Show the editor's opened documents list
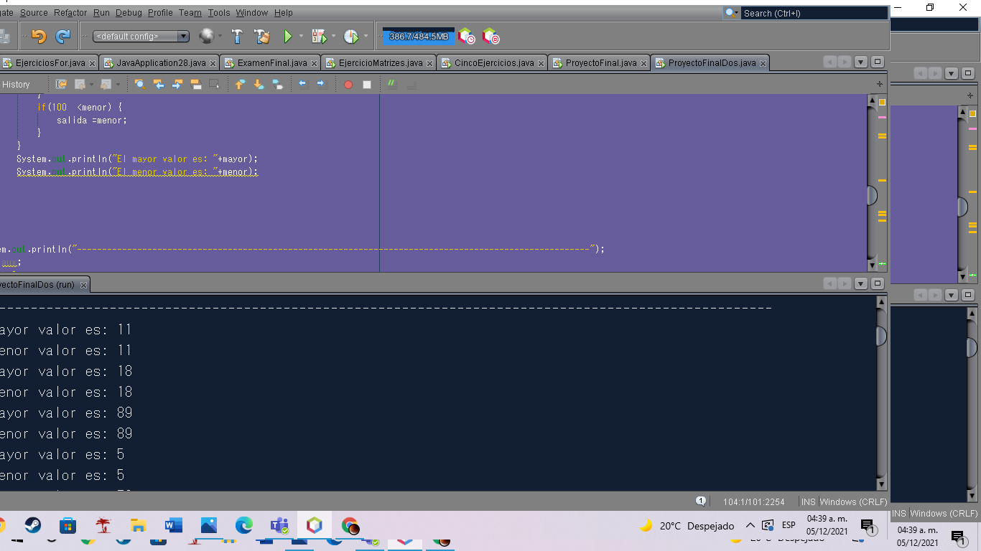The width and height of the screenshot is (981, 551). coord(861,62)
